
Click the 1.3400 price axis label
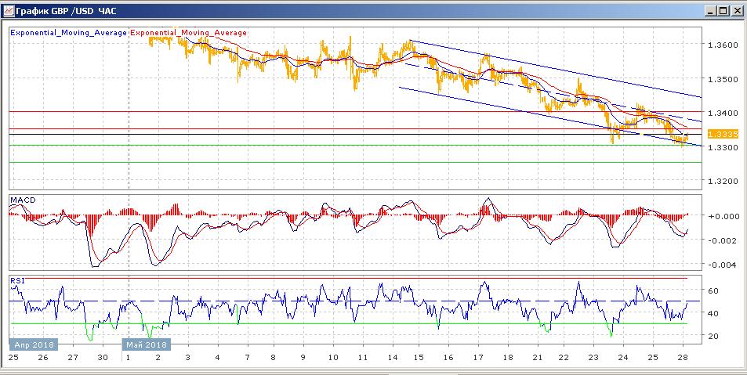[722, 113]
